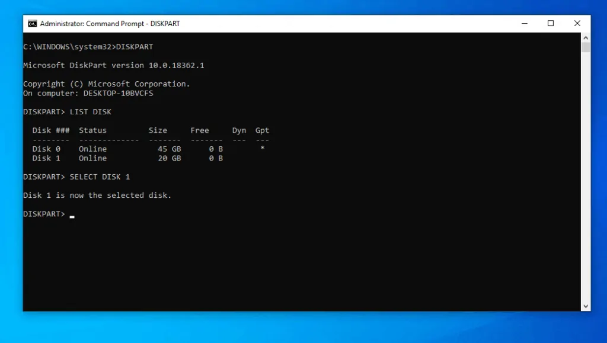The image size is (607, 343).
Task: Click the scrollbar track on the right edge
Action: [586, 178]
